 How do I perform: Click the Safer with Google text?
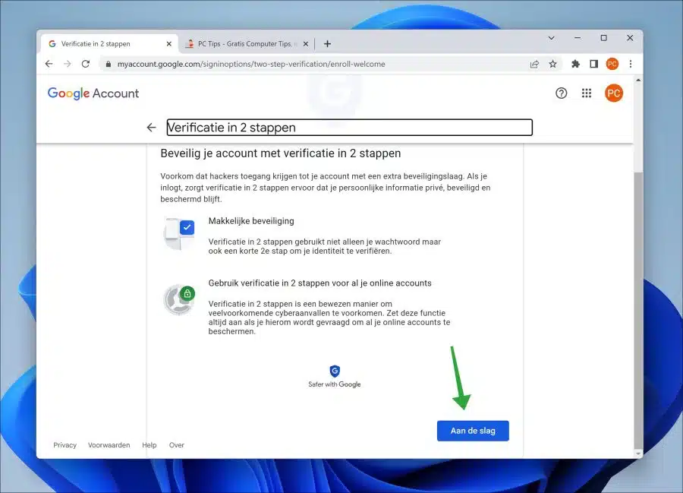335,384
